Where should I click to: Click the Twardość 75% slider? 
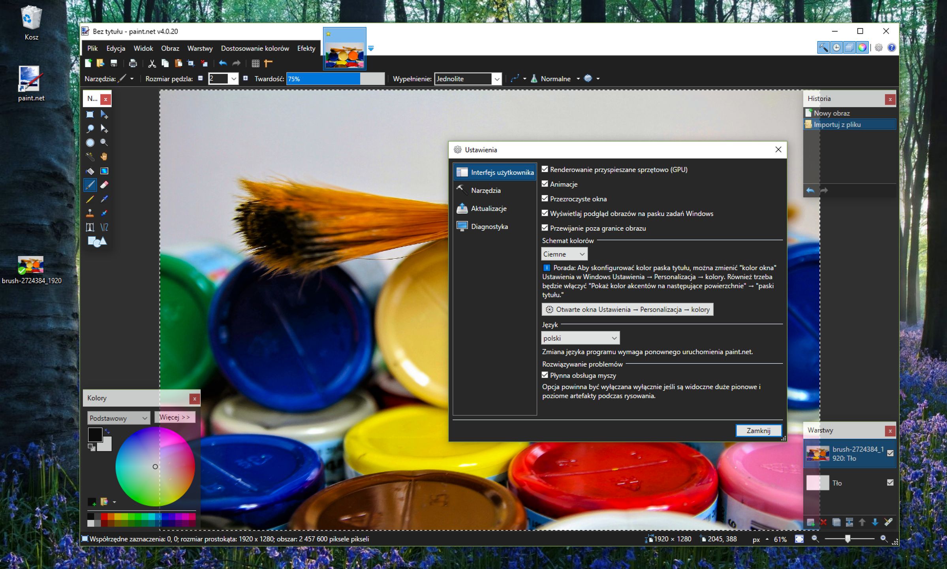pos(335,79)
